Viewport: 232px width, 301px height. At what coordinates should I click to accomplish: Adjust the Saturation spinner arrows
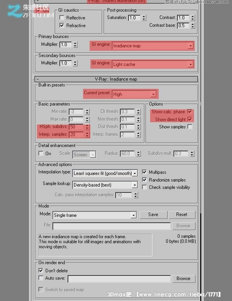click(x=144, y=18)
